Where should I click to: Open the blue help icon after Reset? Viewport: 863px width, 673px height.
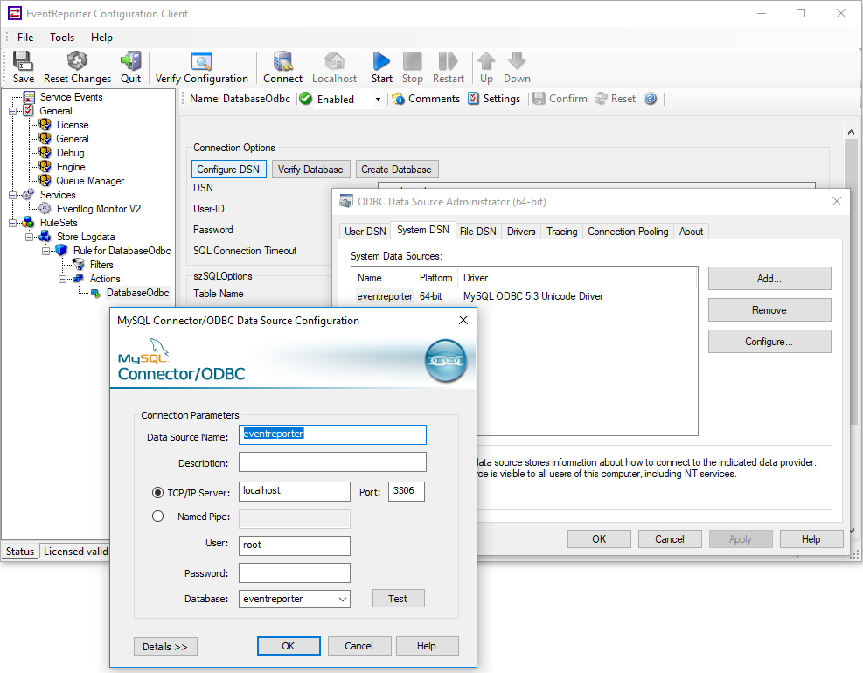click(x=650, y=99)
